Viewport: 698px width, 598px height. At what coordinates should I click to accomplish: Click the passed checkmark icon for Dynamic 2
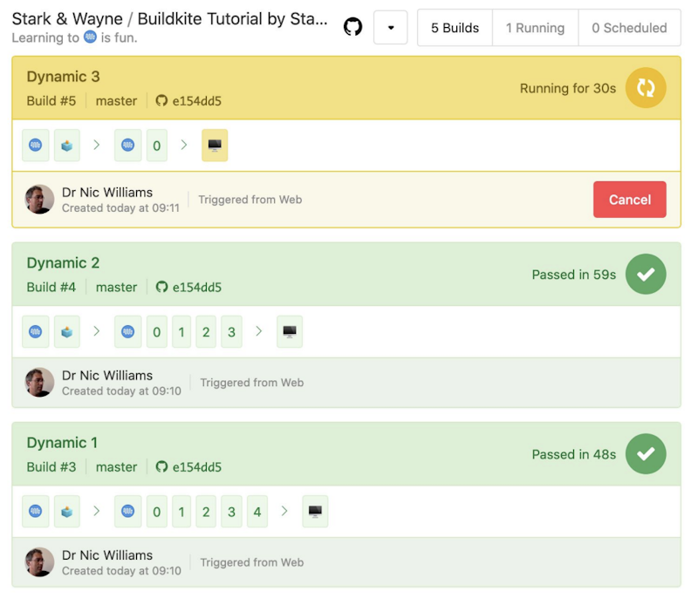[646, 275]
